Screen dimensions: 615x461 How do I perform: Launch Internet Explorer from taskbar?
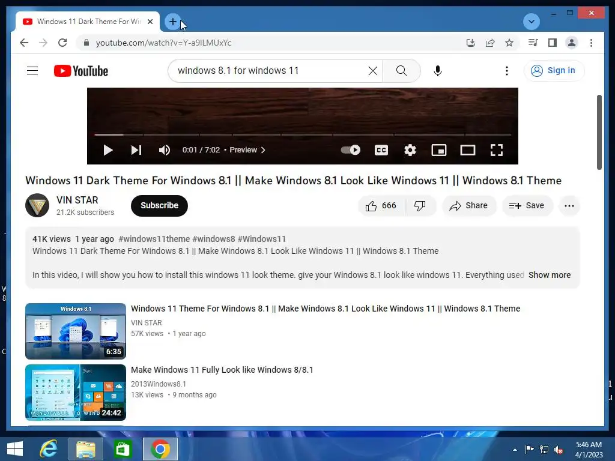click(x=49, y=449)
